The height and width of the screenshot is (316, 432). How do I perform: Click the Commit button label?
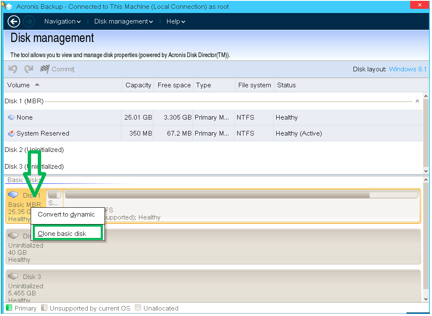(63, 69)
